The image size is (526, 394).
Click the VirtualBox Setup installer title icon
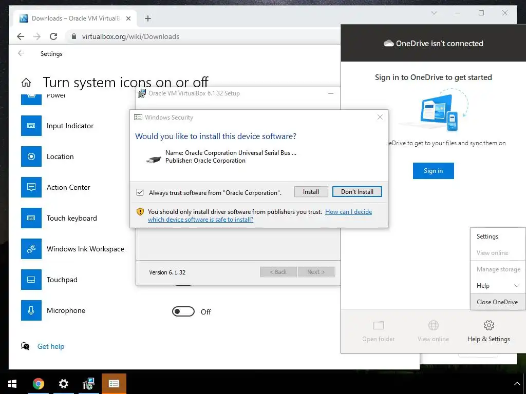[142, 93]
